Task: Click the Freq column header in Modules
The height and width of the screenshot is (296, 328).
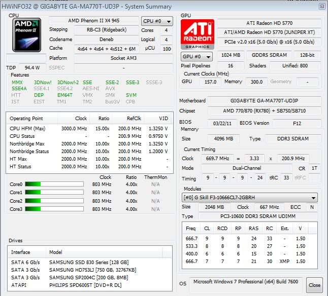Action: tap(191, 229)
